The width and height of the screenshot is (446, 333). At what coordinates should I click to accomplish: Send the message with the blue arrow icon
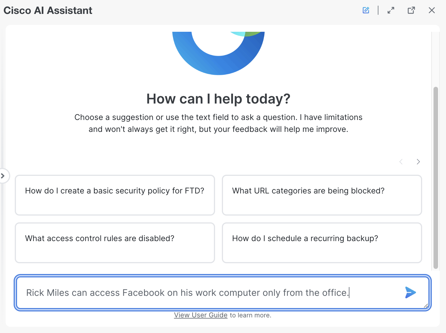click(410, 292)
